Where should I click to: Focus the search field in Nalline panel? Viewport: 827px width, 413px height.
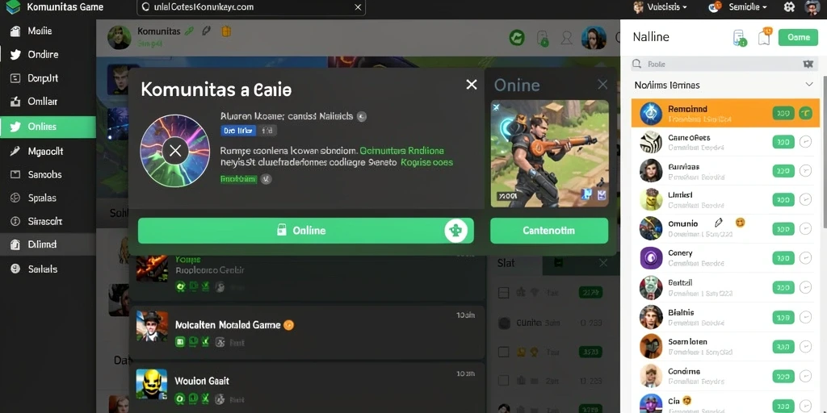723,65
